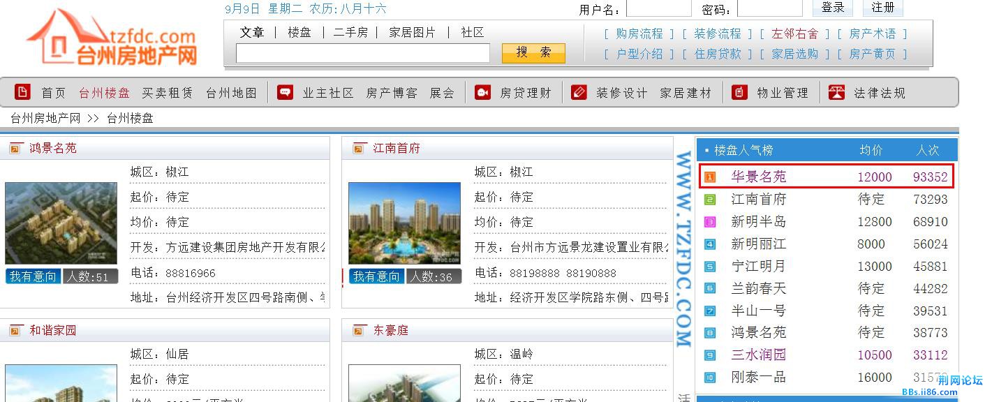
Task: Open 首页 in the main navigation
Action: click(54, 93)
